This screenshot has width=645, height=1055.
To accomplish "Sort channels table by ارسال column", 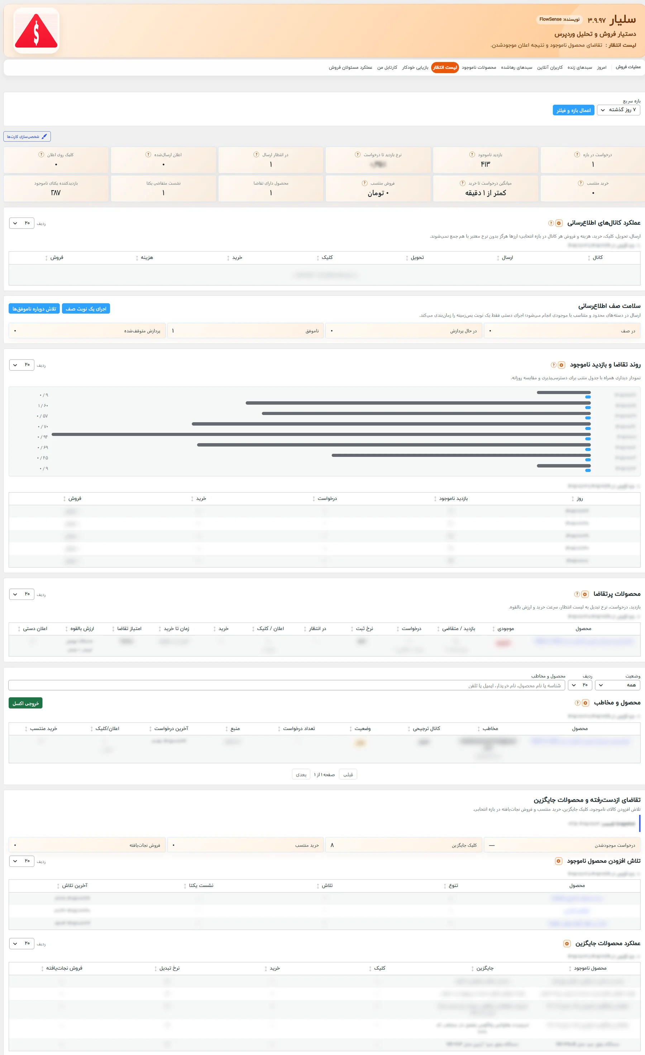I will (505, 257).
